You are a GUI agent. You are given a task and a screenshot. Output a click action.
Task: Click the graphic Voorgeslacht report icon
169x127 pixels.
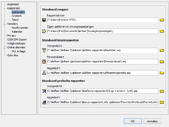point(44,91)
